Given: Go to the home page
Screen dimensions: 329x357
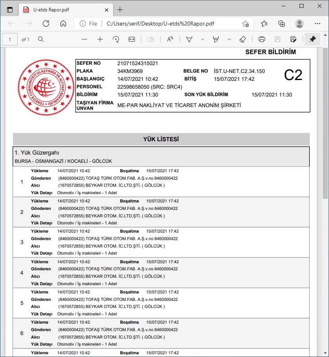Looking at the screenshot, I should pyautogui.click(x=63, y=24).
